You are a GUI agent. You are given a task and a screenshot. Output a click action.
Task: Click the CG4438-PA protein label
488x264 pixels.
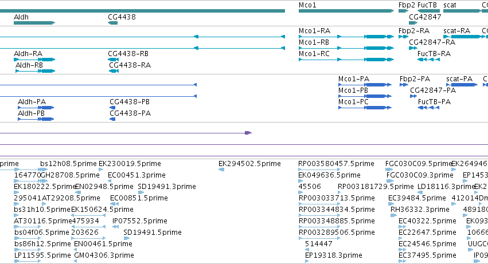130,113
